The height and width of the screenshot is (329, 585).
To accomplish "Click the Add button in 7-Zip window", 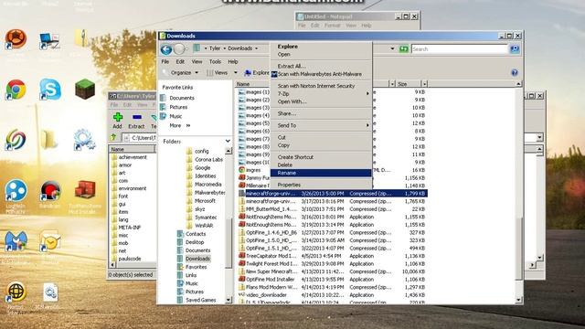I will pos(118,121).
